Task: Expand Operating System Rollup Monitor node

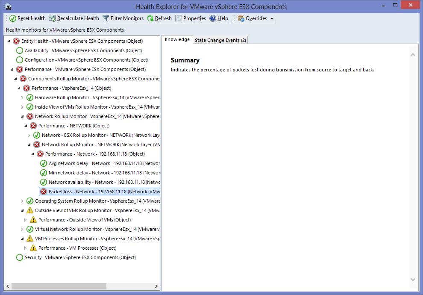Action: [22, 201]
